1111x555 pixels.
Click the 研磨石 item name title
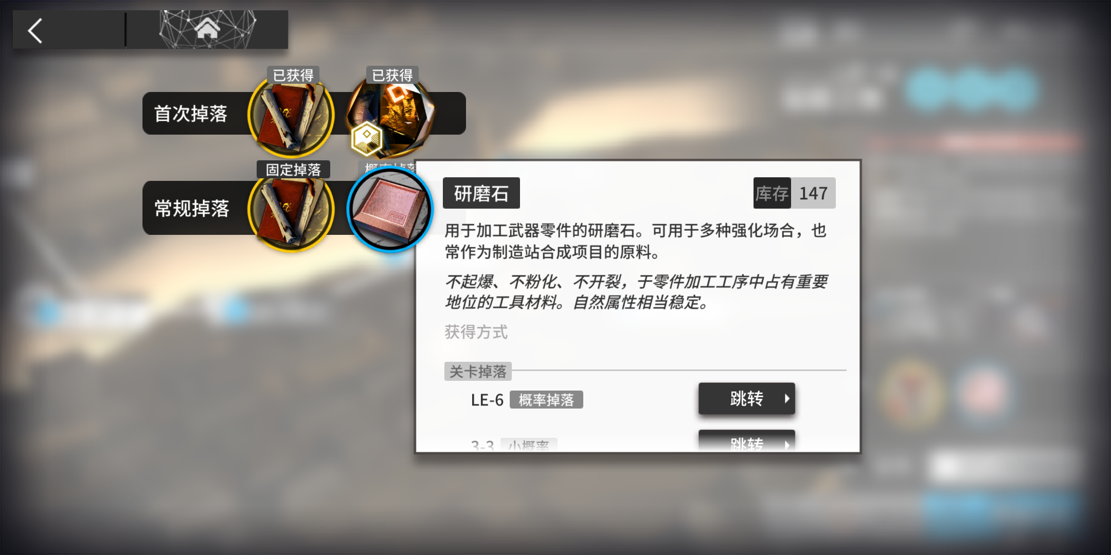click(481, 193)
